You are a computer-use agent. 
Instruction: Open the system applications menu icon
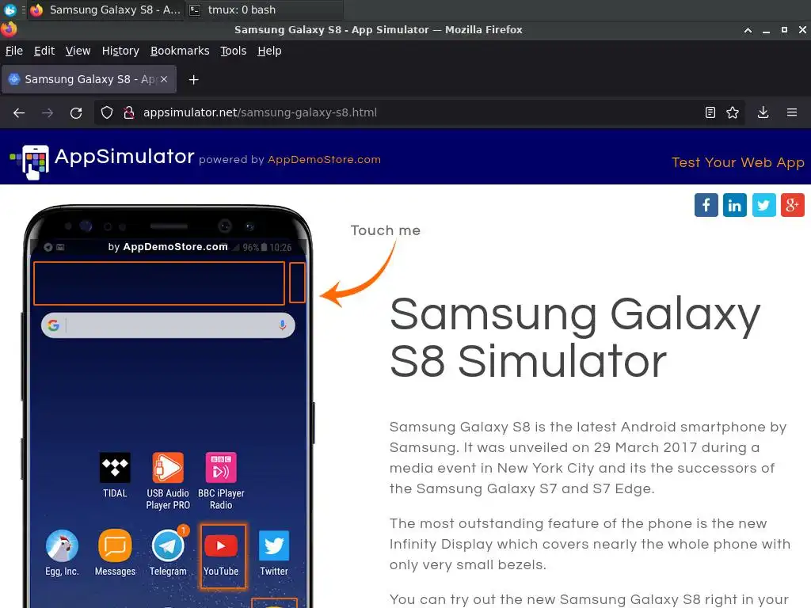pyautogui.click(x=10, y=9)
